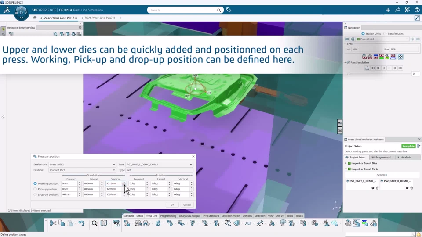Click the OK button in Press part position

(x=172, y=205)
